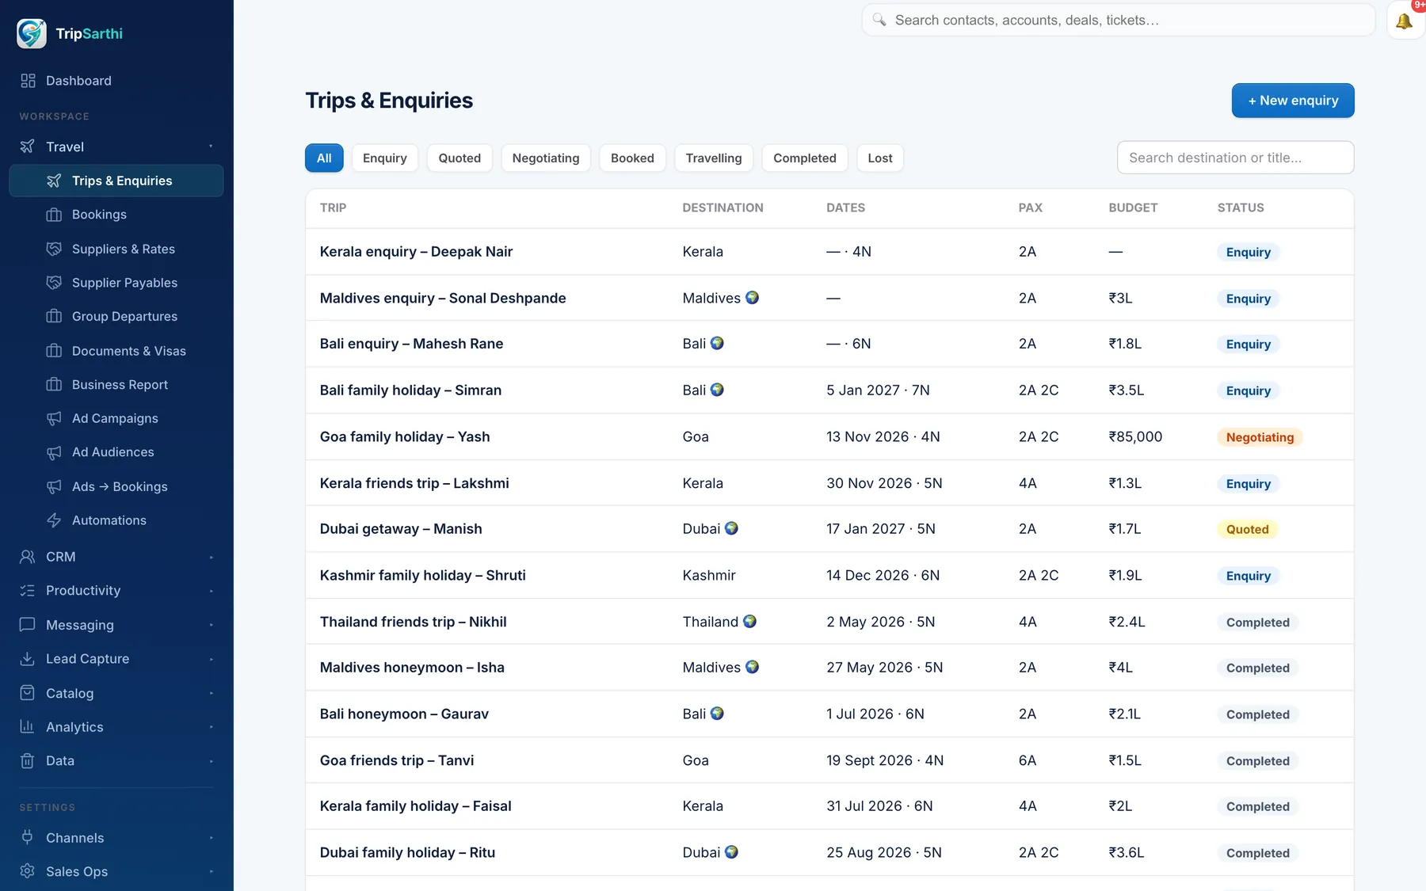Expand the Channels settings section
The image size is (1426, 891).
[x=116, y=838]
